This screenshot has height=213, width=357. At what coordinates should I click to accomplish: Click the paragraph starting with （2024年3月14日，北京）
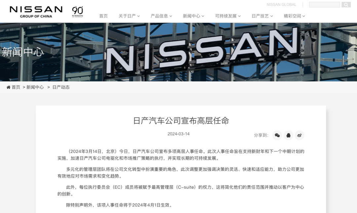pos(181,155)
